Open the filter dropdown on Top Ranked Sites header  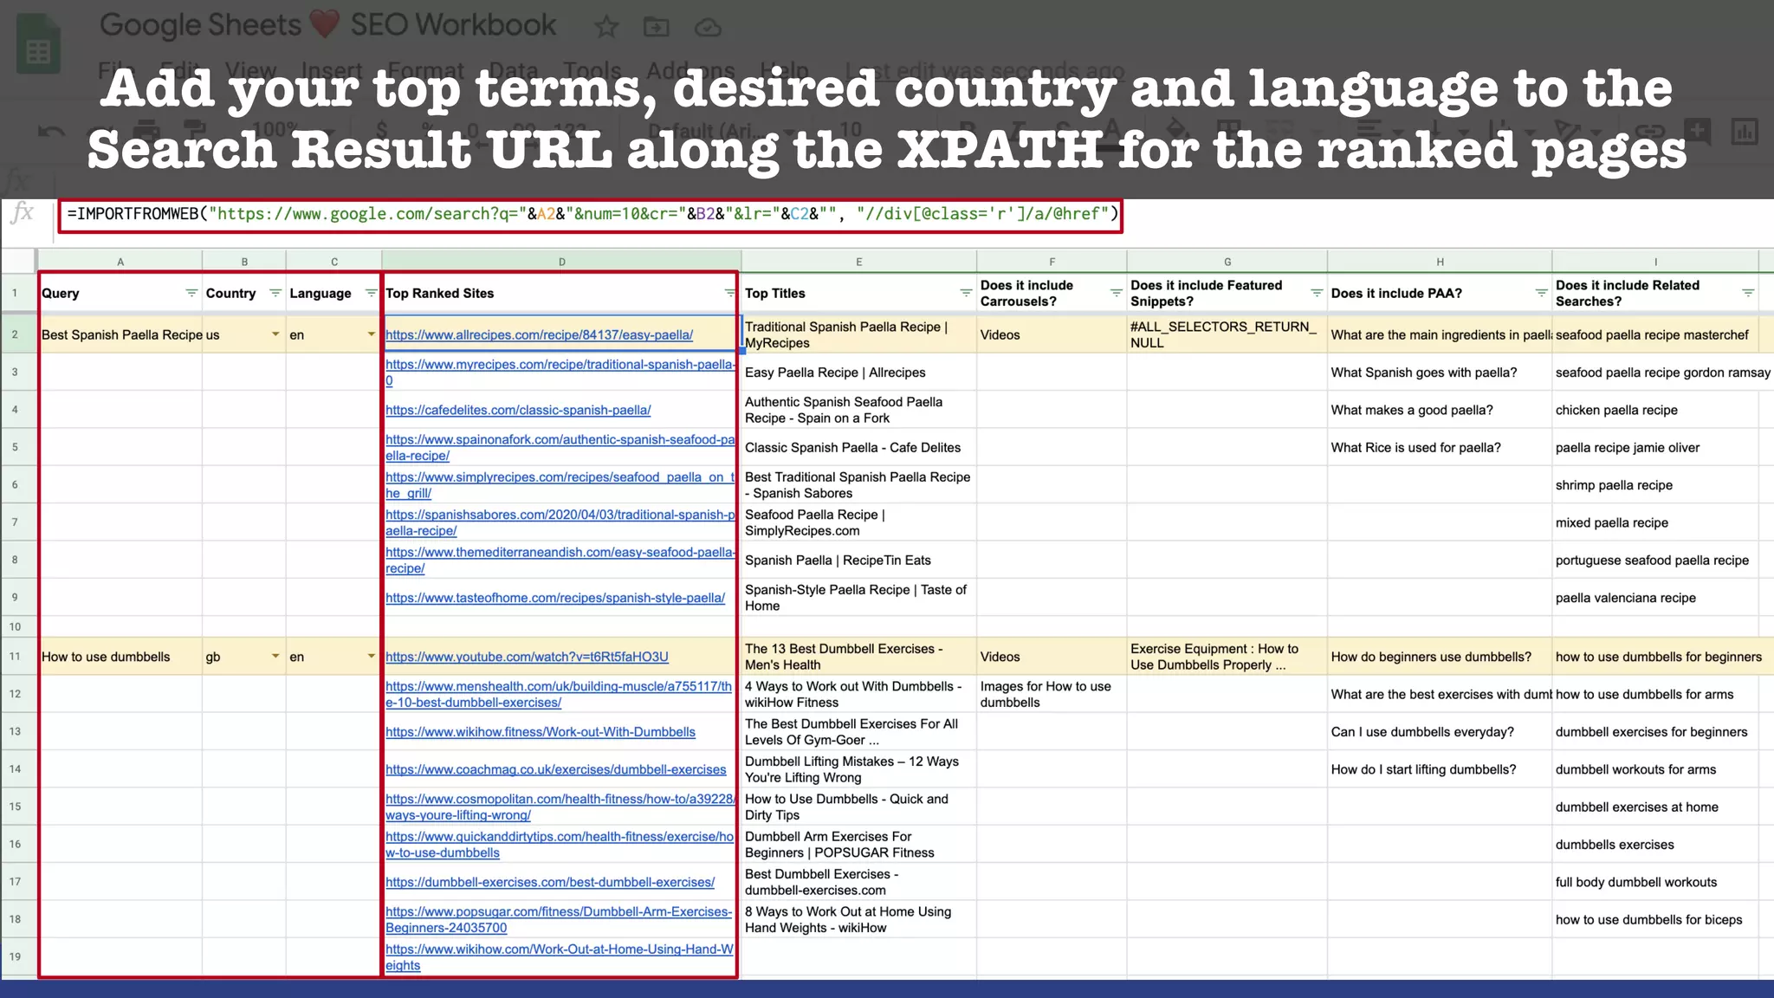click(730, 293)
